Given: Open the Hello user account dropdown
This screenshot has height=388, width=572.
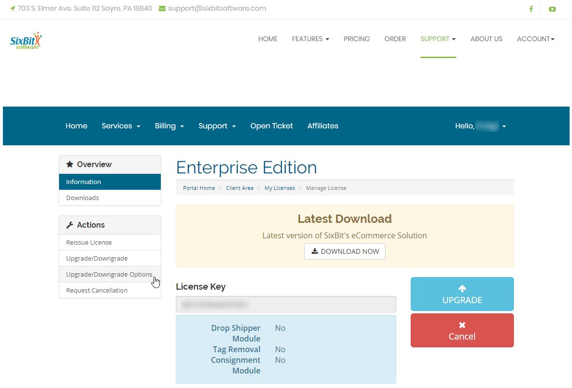Looking at the screenshot, I should coord(480,126).
